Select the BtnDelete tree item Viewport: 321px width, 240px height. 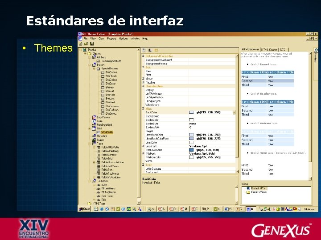111,80
